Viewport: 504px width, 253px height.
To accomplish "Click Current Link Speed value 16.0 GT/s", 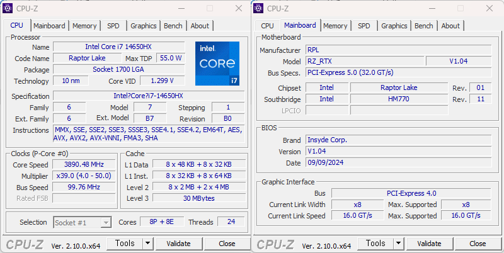I will (x=357, y=215).
